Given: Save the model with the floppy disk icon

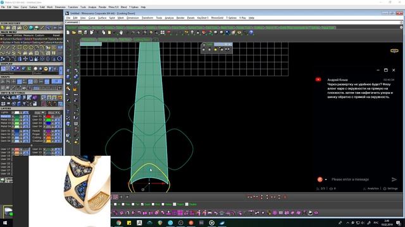Looking at the screenshot, I should click(80, 32).
